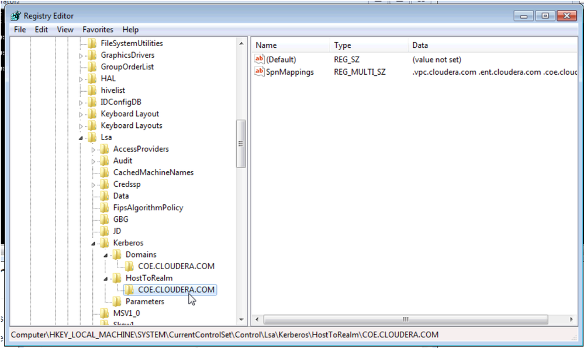Select COE.CLOUDERA.COM under the Domains key
This screenshot has width=584, height=348.
pos(176,266)
